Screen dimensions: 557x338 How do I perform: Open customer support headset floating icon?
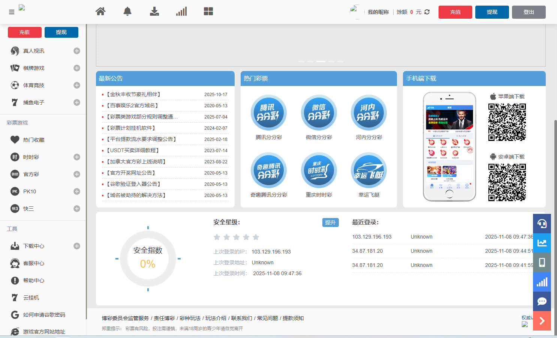(x=542, y=224)
